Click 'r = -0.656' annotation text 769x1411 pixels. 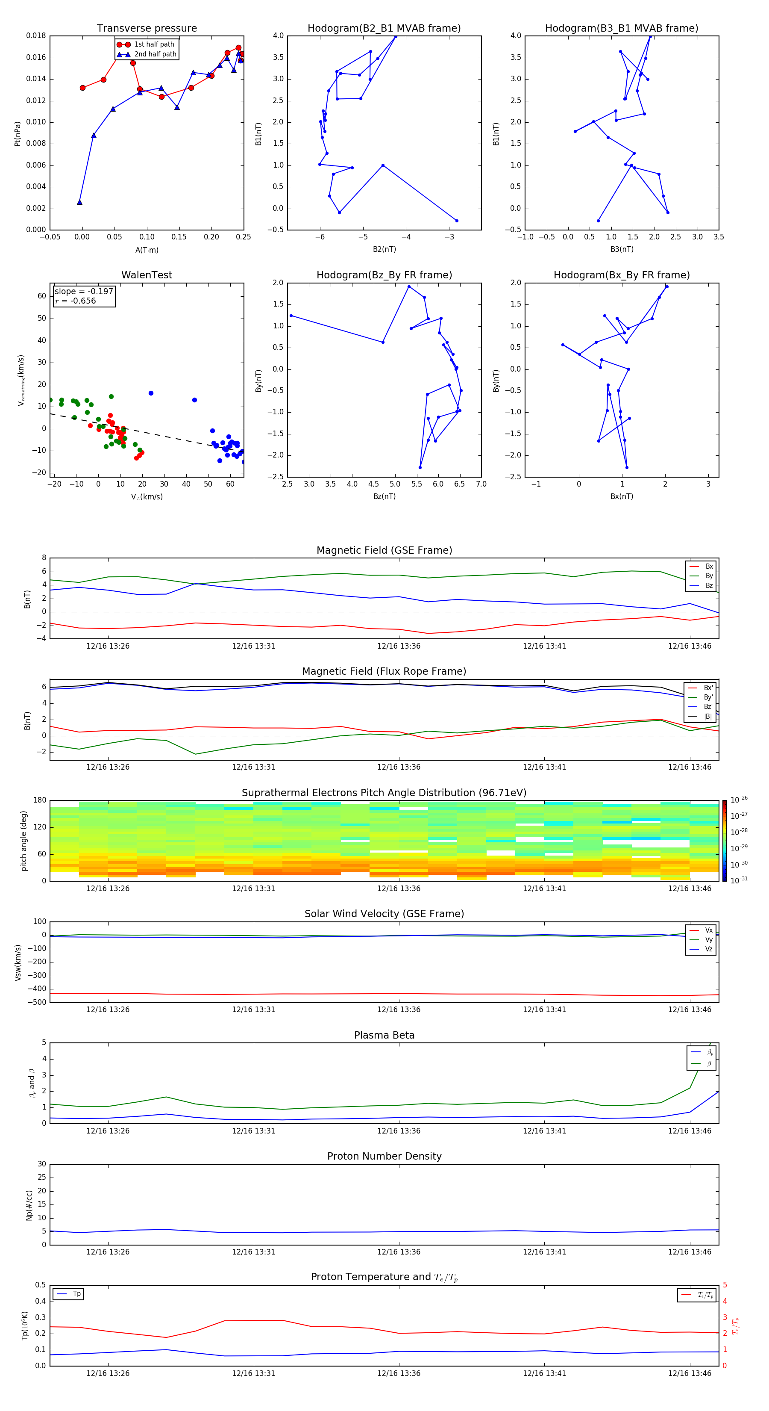tap(76, 301)
